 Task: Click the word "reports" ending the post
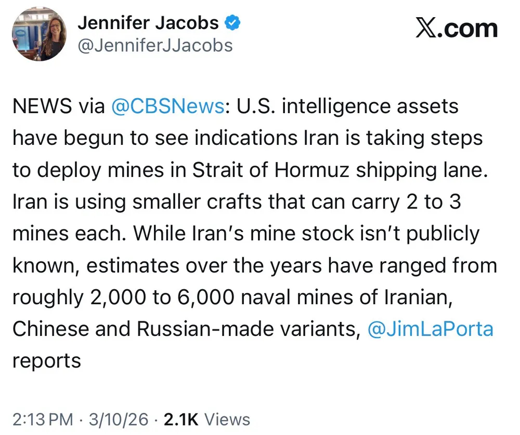coord(46,360)
